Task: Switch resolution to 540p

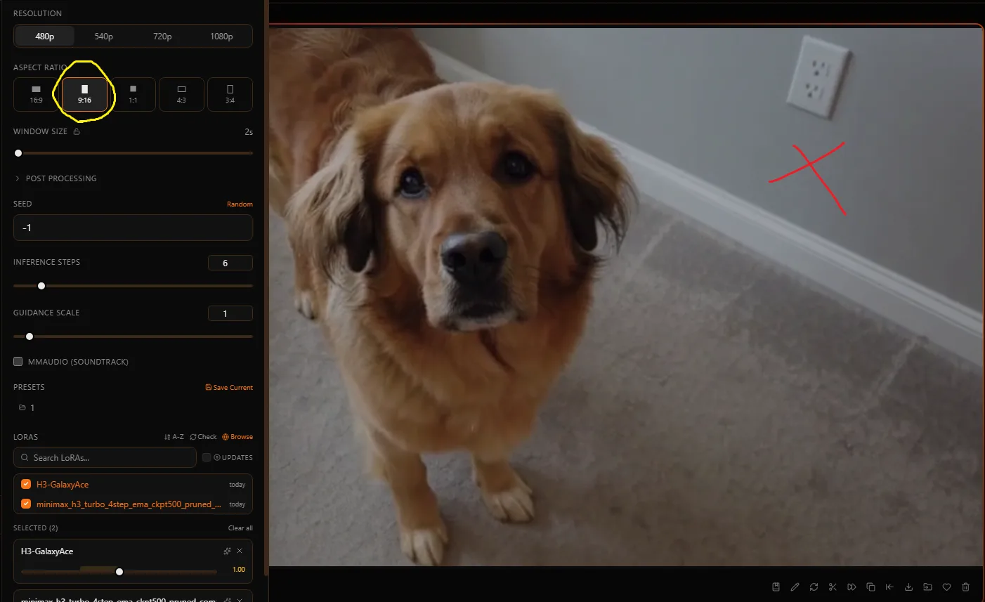Action: pyautogui.click(x=104, y=37)
